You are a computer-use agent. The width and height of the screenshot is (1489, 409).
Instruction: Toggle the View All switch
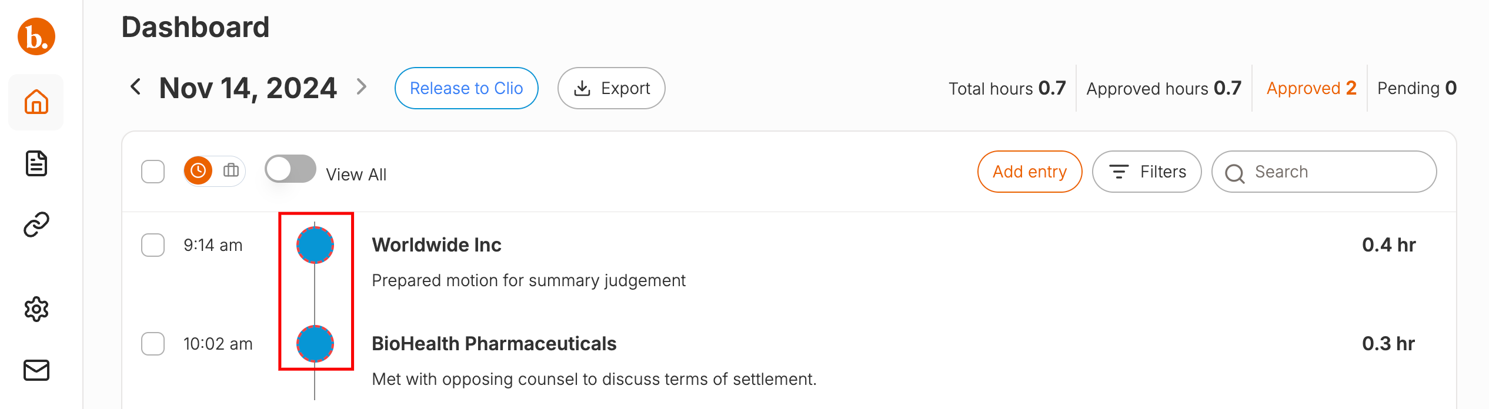click(290, 169)
